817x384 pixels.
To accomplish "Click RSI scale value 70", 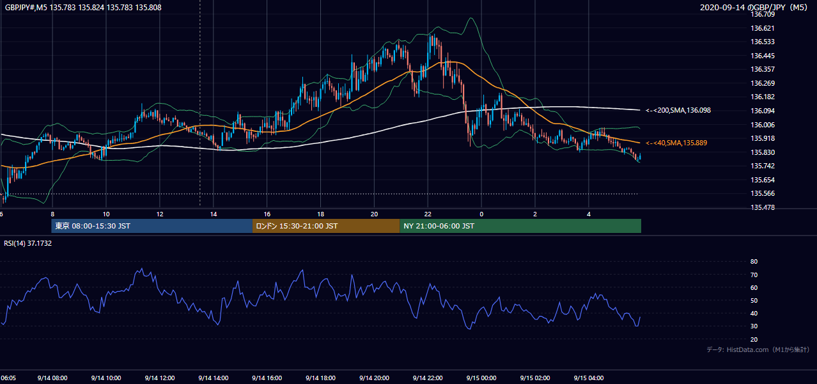I will coord(754,275).
